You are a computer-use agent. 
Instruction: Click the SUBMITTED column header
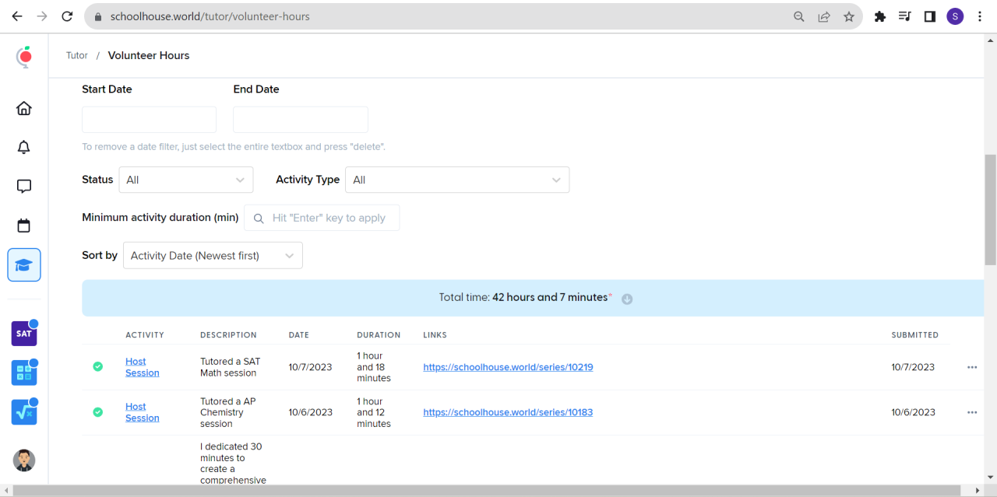click(915, 335)
